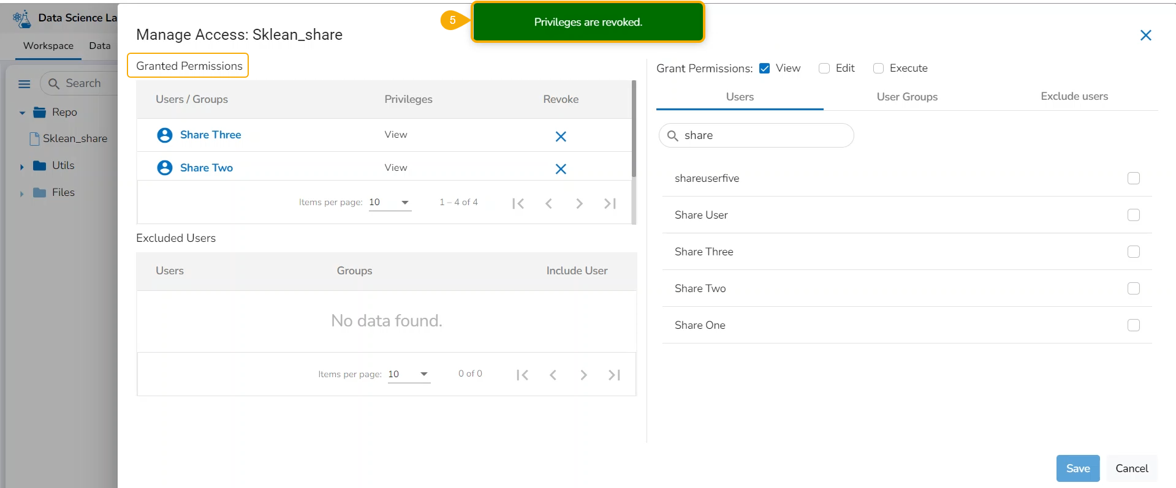
Task: Click the user search field containing 'share'
Action: tap(760, 135)
